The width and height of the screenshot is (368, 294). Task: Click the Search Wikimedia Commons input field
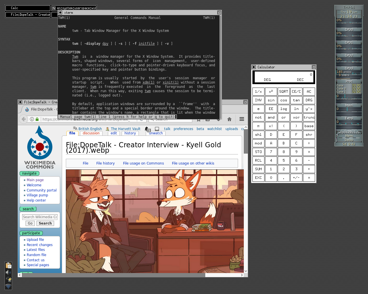pyautogui.click(x=40, y=217)
